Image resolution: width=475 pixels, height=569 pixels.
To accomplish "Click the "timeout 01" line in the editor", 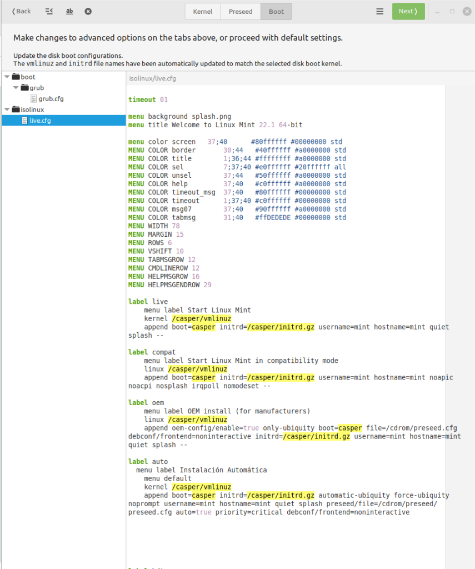I will [148, 99].
